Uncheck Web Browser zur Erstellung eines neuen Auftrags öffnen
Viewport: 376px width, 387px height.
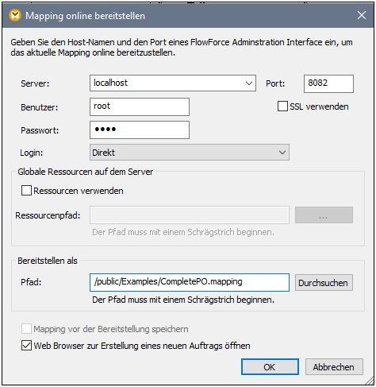[x=26, y=346]
